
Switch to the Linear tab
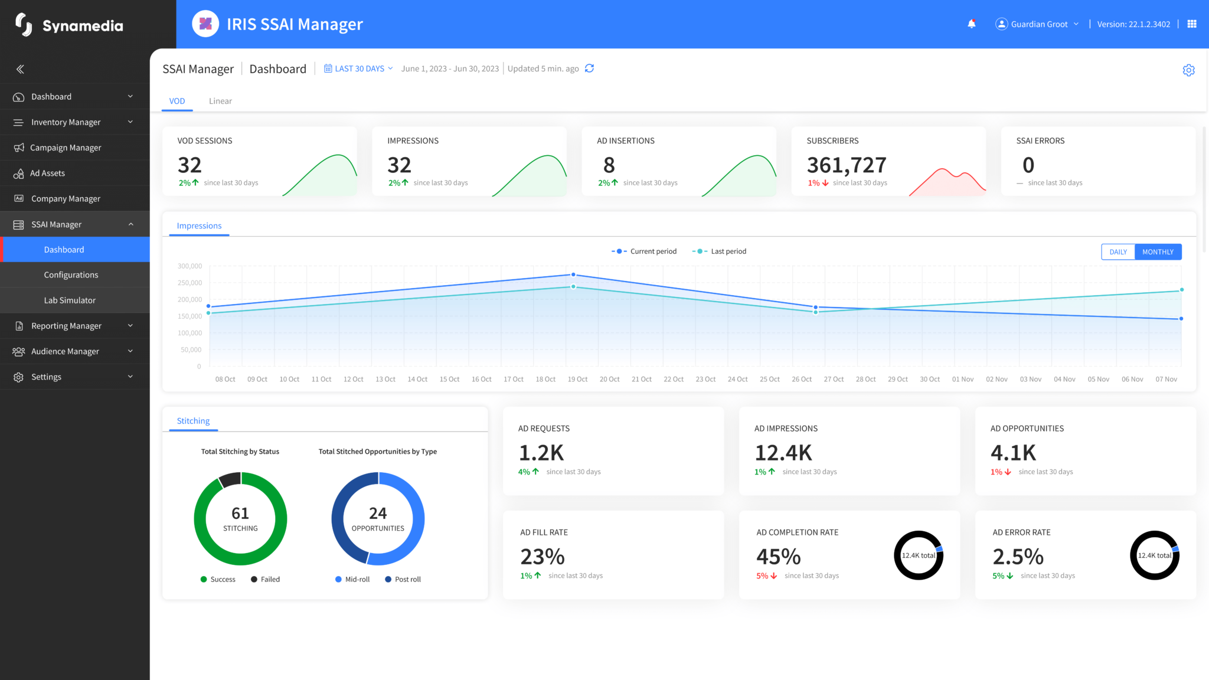220,101
